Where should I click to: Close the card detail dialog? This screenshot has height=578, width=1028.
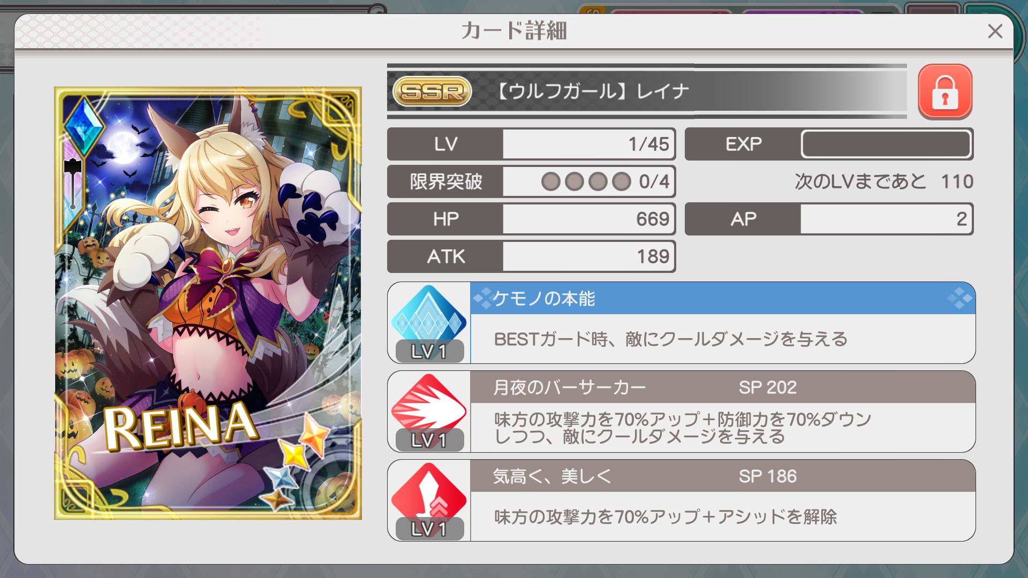tap(995, 31)
